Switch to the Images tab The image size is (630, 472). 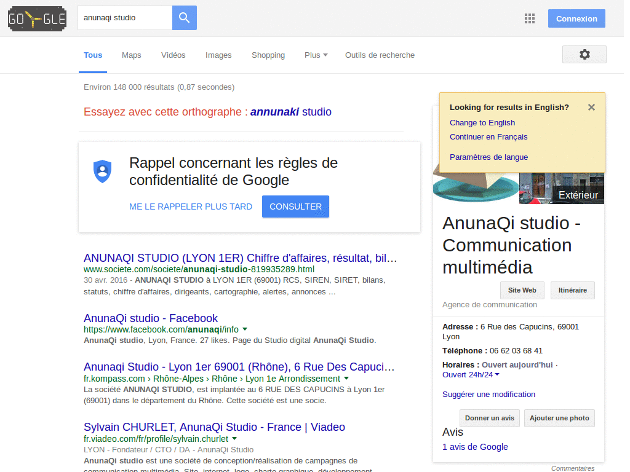tap(218, 55)
